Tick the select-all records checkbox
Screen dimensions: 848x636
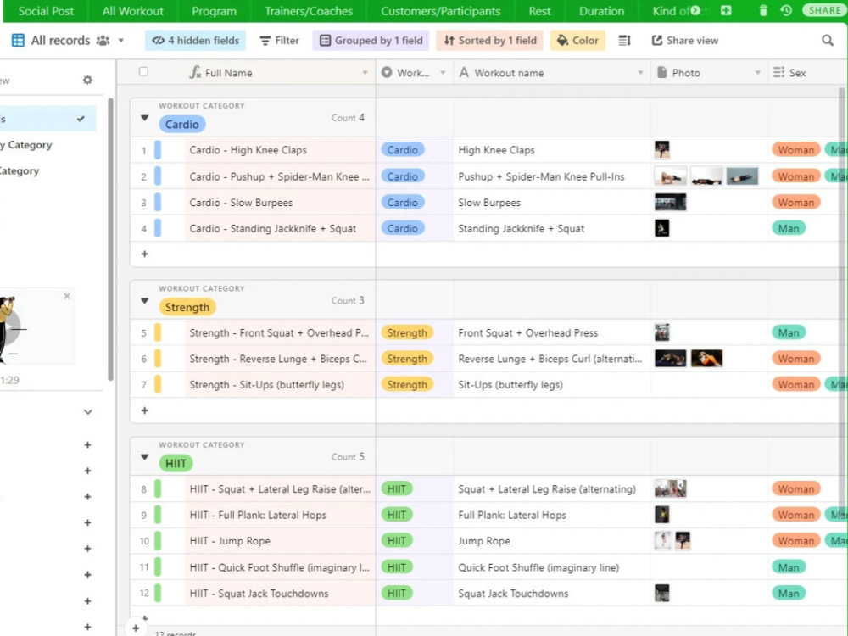pyautogui.click(x=143, y=71)
